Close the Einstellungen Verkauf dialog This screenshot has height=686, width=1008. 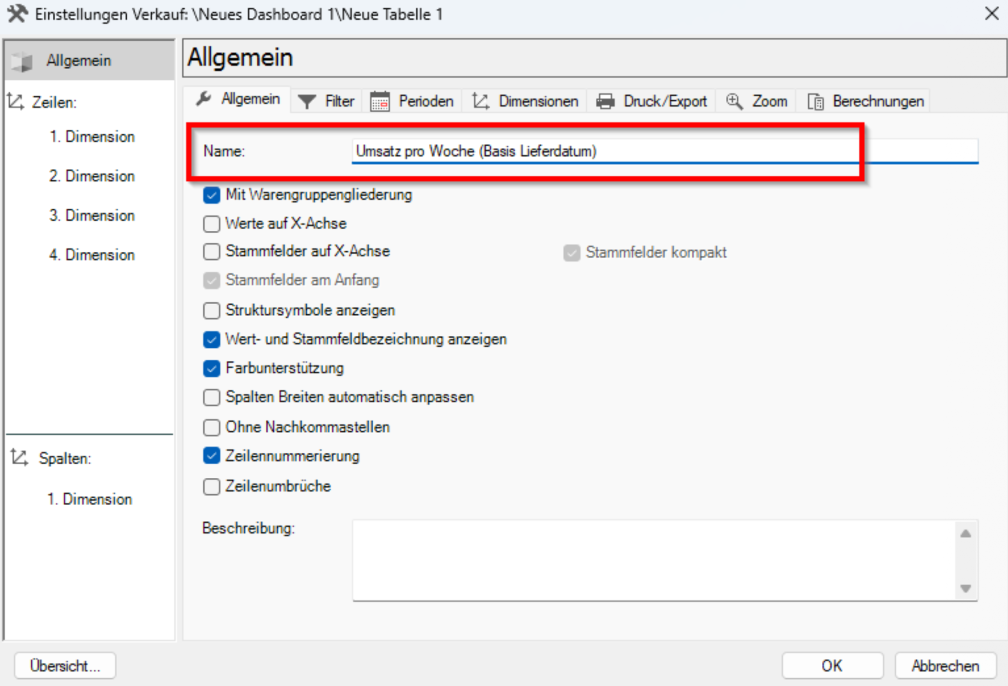[992, 13]
